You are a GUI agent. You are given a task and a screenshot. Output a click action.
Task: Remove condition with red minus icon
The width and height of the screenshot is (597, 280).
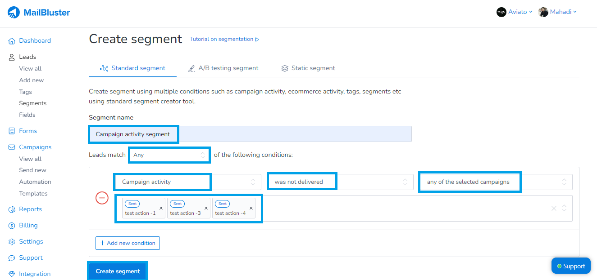pyautogui.click(x=102, y=198)
